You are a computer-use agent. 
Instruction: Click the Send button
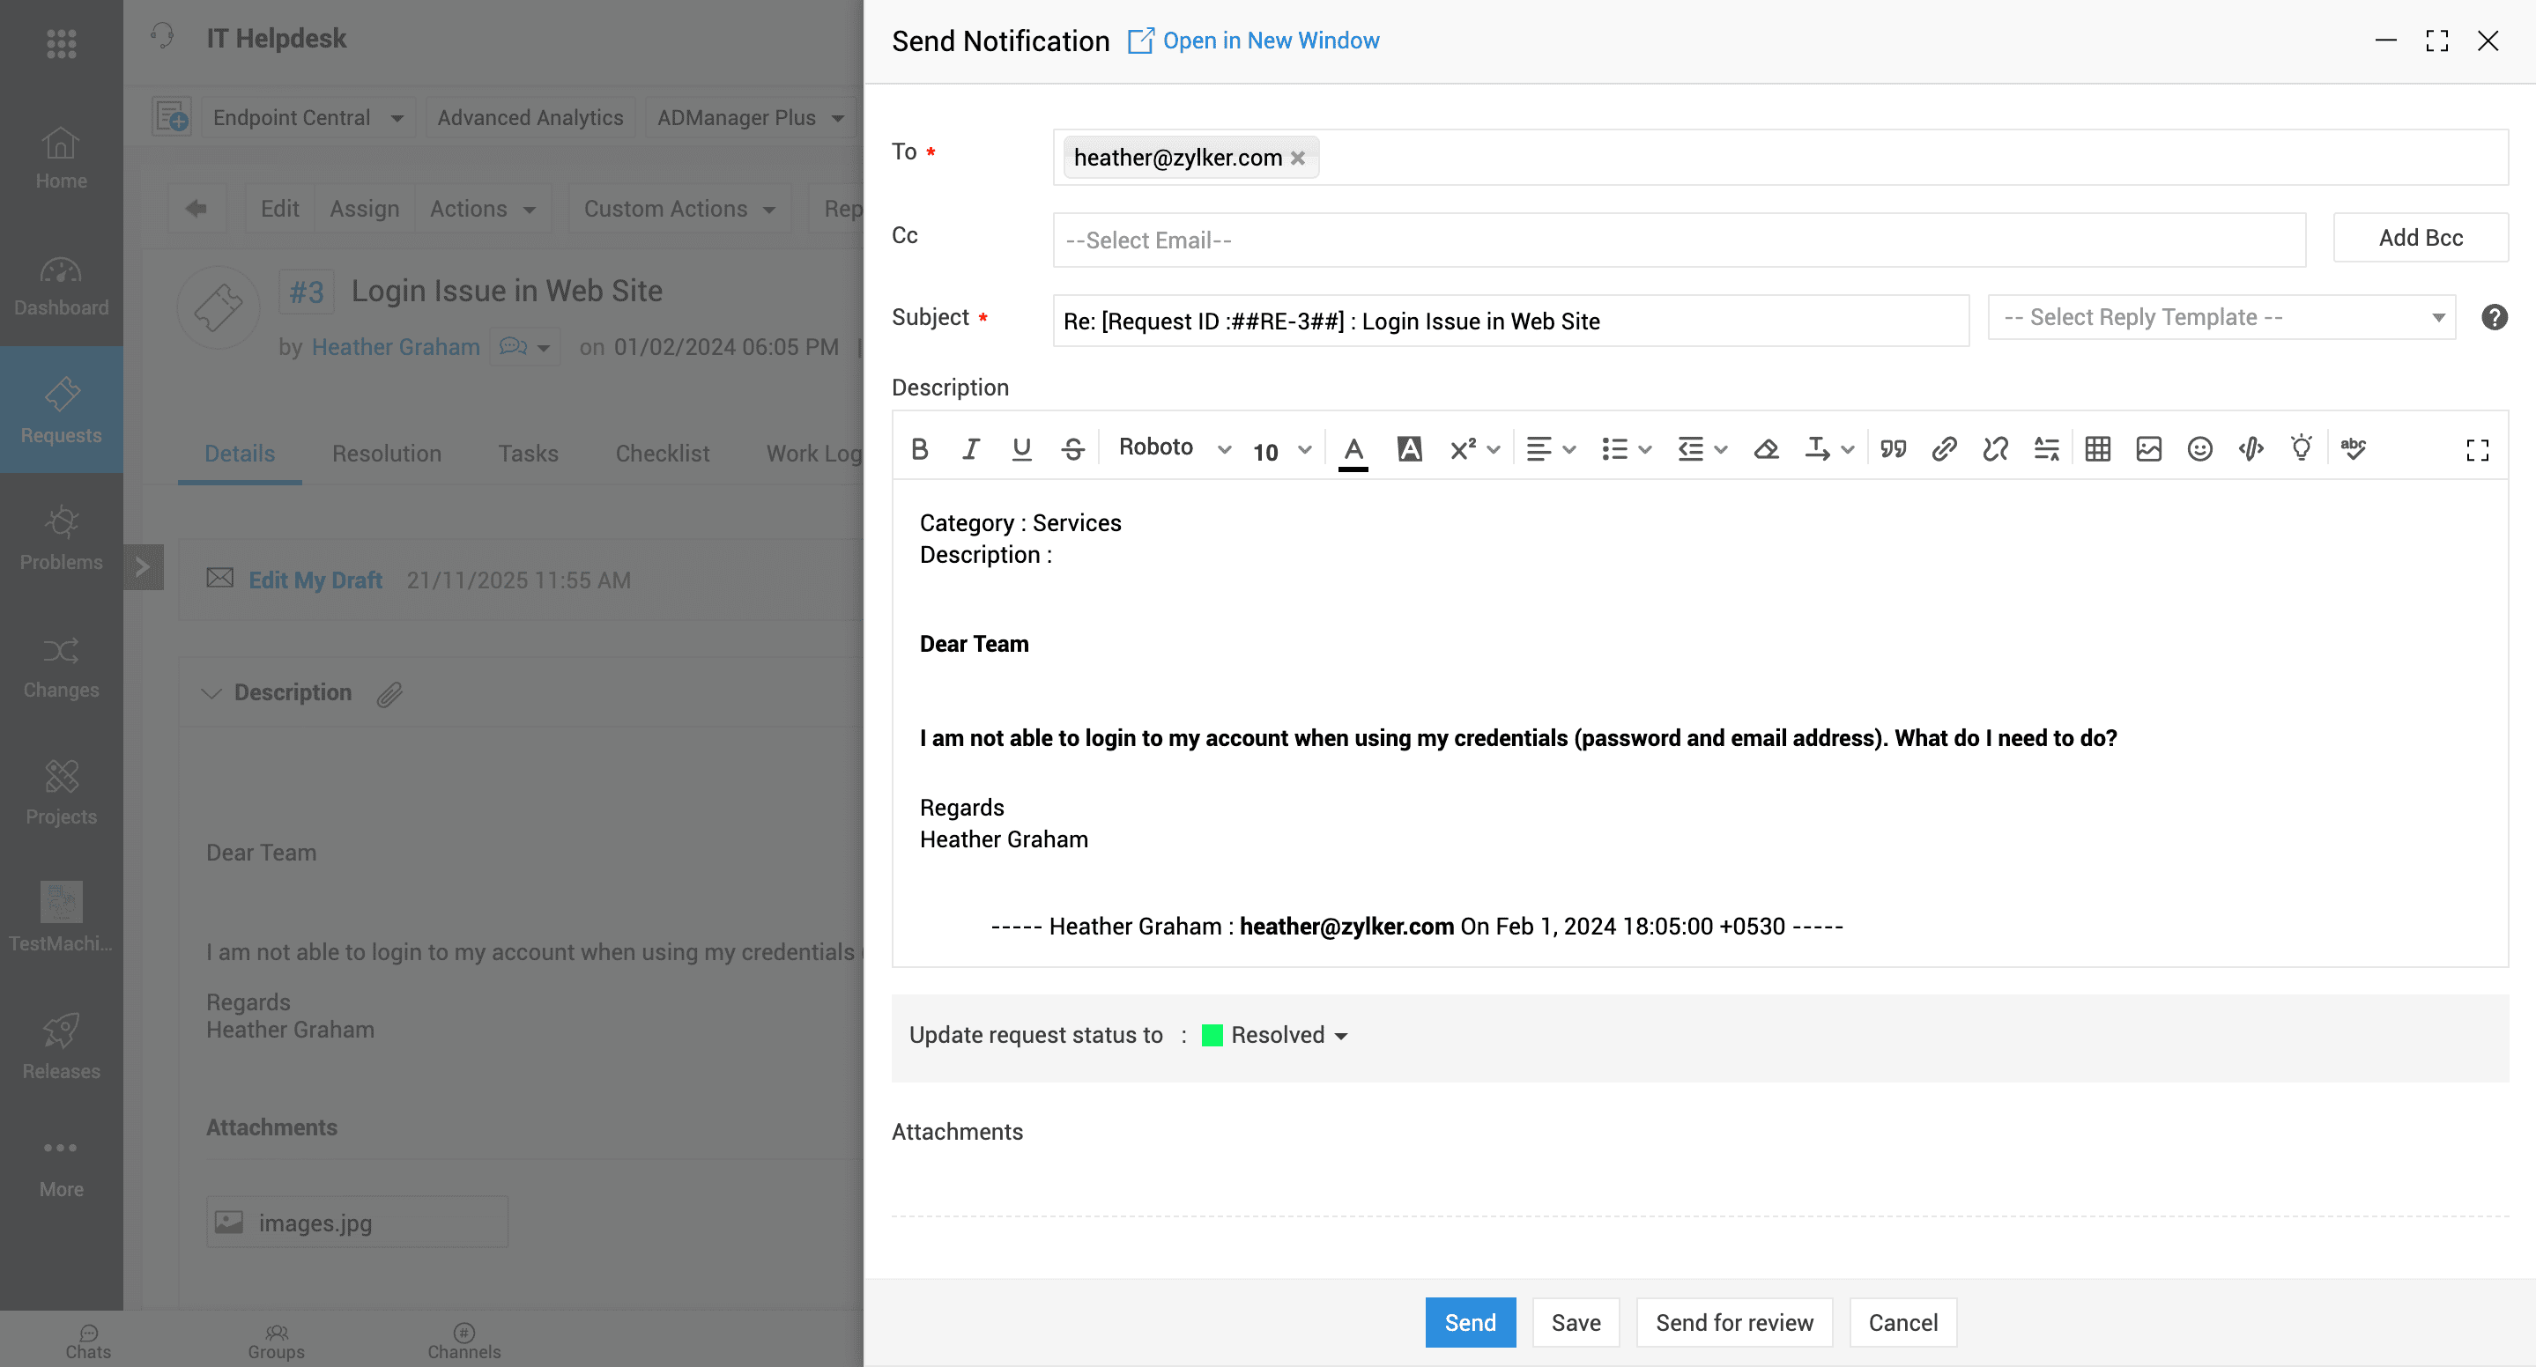[1470, 1322]
